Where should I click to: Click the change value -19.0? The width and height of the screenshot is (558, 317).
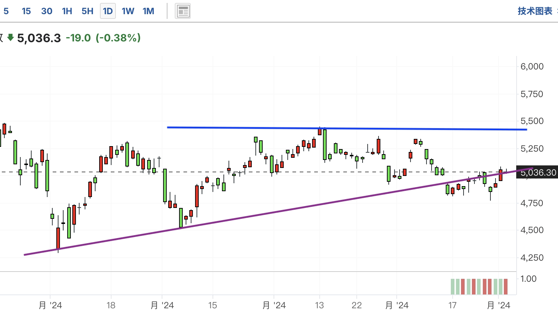point(78,38)
